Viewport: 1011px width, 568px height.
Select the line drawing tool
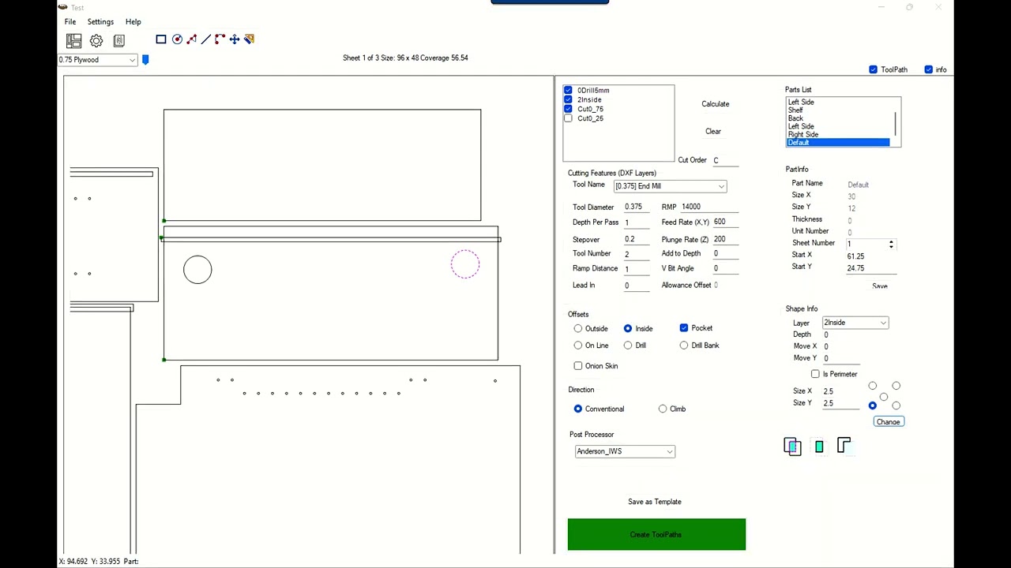(x=206, y=39)
